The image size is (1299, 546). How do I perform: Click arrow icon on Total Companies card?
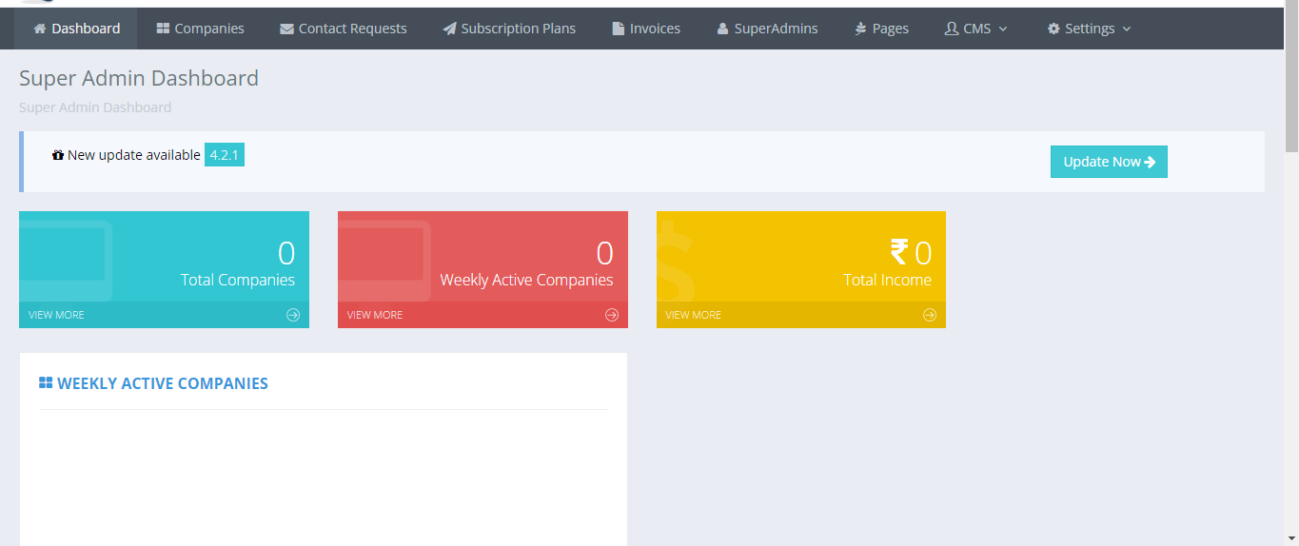[293, 315]
